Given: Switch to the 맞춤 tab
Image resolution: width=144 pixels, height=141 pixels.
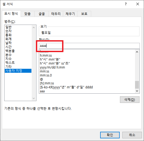Looking at the screenshot, I should tap(27, 14).
